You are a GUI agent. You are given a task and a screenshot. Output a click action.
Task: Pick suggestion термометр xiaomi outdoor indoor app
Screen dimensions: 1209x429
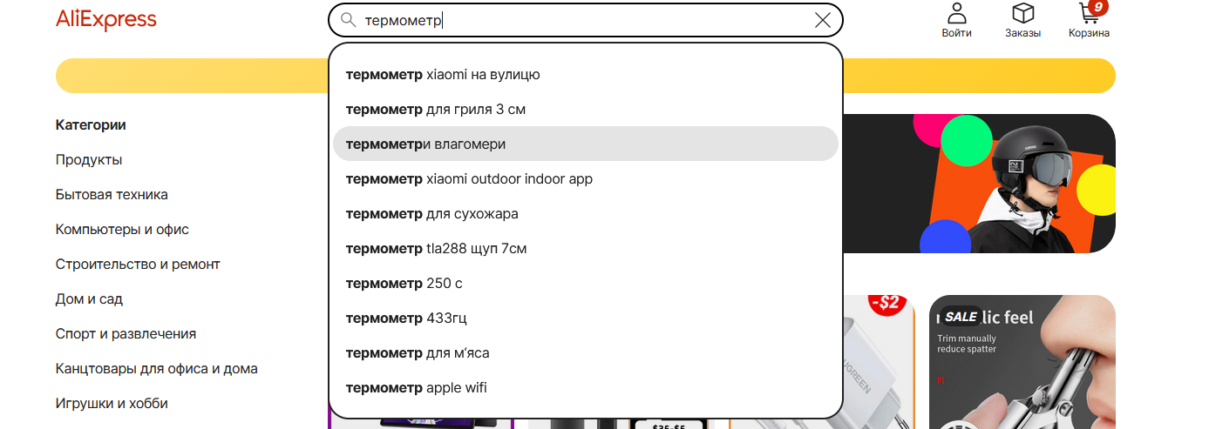click(586, 179)
